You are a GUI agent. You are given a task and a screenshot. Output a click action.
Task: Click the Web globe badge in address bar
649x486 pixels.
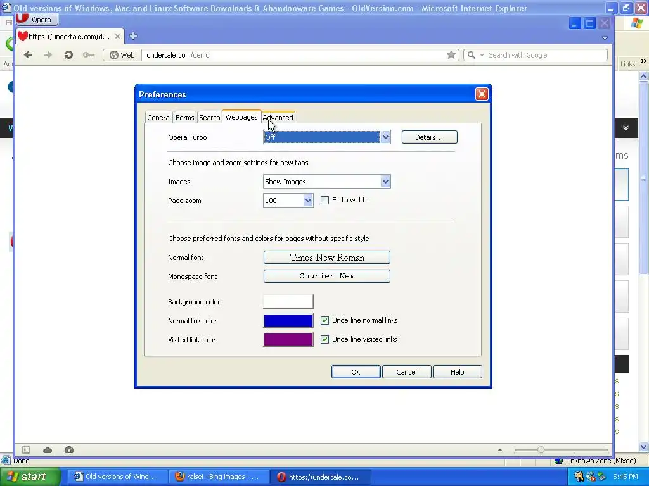click(122, 55)
